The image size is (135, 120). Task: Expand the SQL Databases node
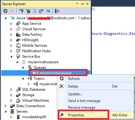pyautogui.click(x=11, y=89)
